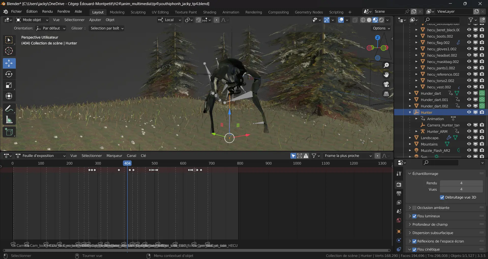488x259 pixels.
Task: Hide Landscape. in viewport via eye
Action: point(469,138)
